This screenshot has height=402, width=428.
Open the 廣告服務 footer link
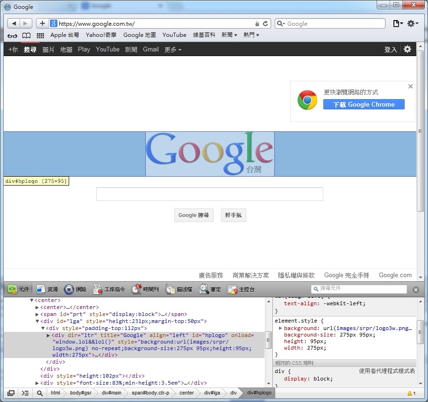coord(211,275)
